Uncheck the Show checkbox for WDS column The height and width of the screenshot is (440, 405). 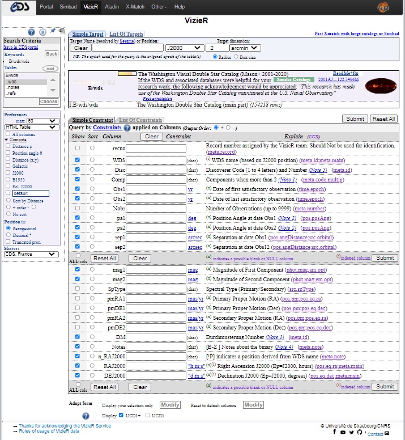(x=78, y=160)
